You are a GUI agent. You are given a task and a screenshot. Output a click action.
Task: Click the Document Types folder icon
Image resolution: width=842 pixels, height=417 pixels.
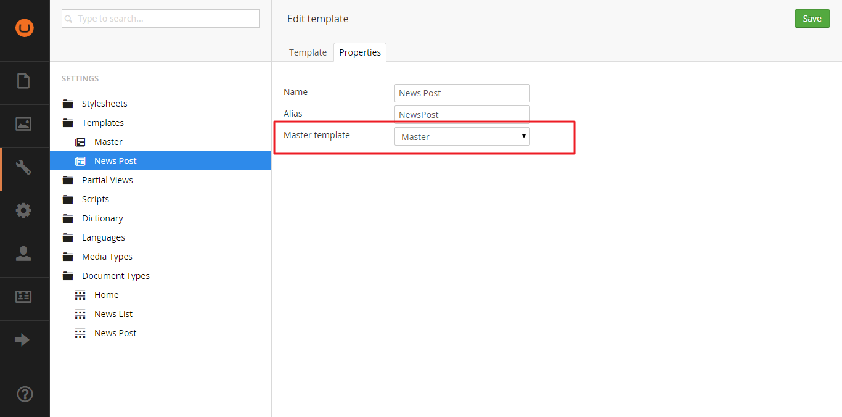(x=68, y=276)
